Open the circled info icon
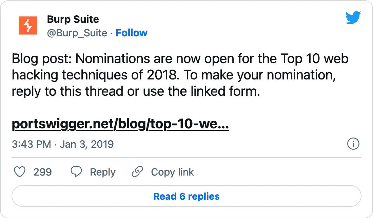The width and height of the screenshot is (373, 218). (353, 144)
